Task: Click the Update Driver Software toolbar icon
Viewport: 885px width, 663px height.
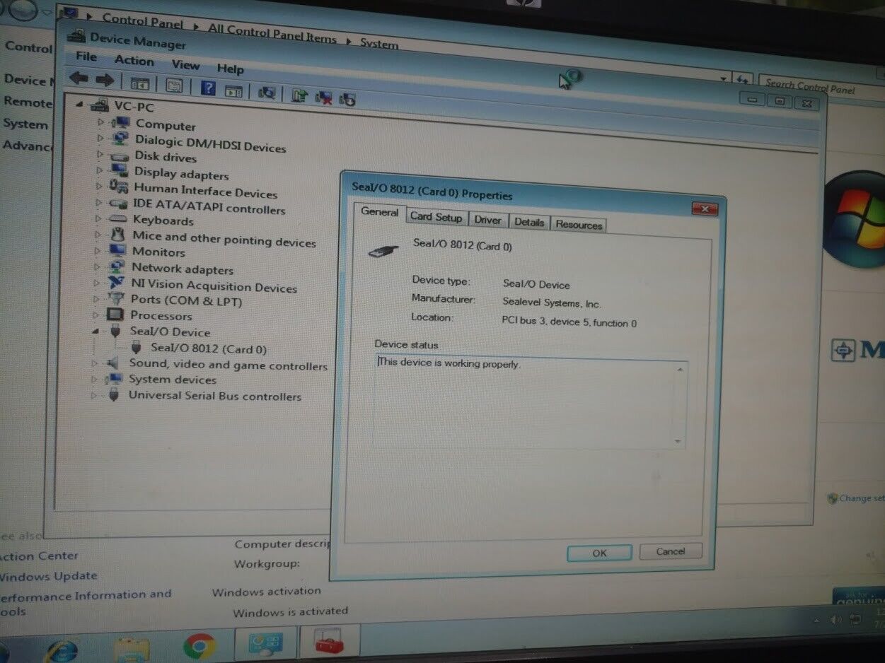Action: coord(299,95)
